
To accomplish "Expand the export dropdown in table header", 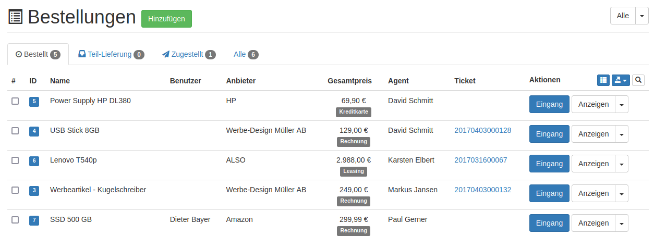I will tap(621, 80).
